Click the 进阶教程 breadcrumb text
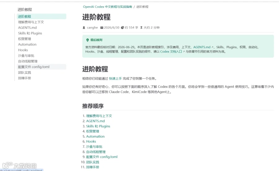The width and height of the screenshot is (279, 171). click(142, 7)
